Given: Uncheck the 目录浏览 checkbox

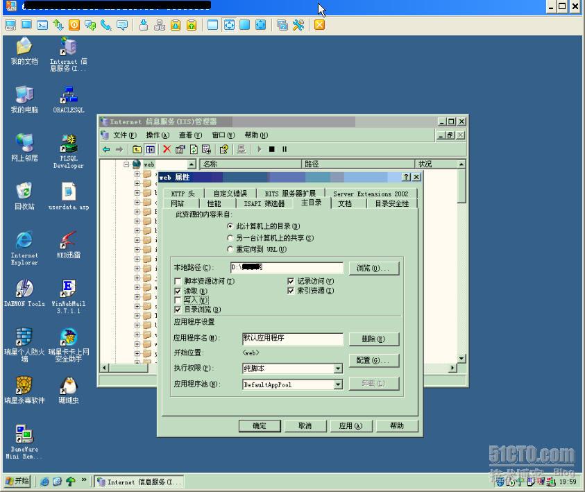Looking at the screenshot, I should coord(178,309).
